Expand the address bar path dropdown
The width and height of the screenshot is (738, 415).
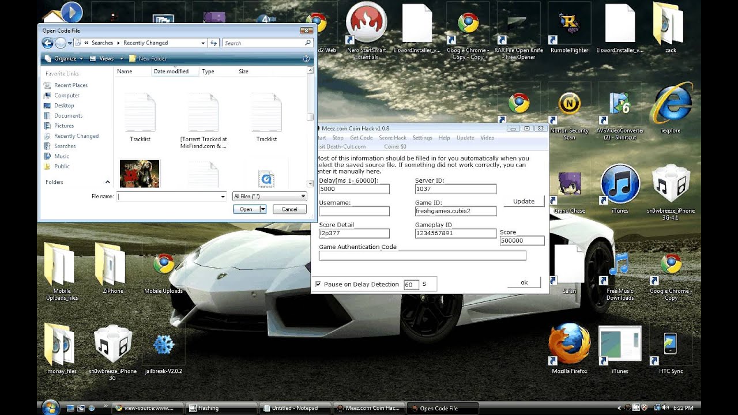203,43
